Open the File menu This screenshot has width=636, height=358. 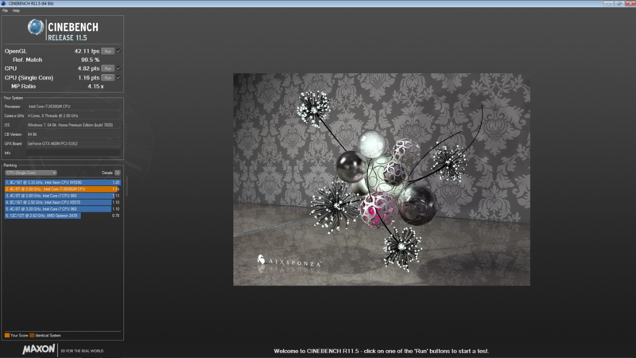(6, 10)
